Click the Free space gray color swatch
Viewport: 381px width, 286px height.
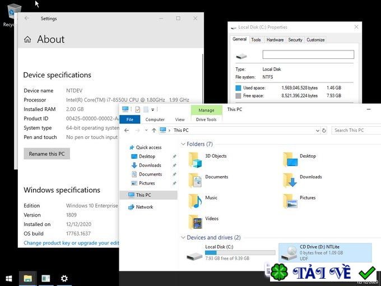[238, 95]
